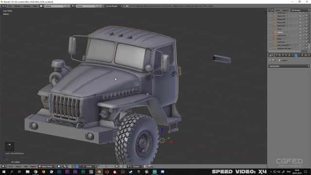Add a new scene with plus
The width and height of the screenshot is (311, 175).
click(x=97, y=6)
